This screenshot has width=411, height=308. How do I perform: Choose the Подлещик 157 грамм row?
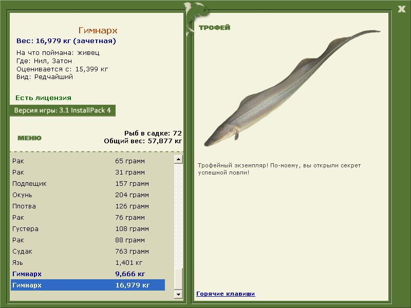click(87, 184)
